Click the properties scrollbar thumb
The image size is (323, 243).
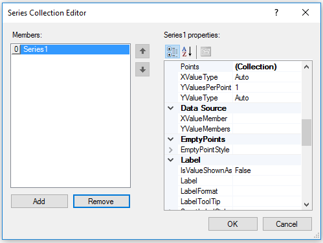(306, 132)
